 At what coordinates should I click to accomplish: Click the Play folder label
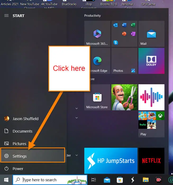click(x=143, y=134)
